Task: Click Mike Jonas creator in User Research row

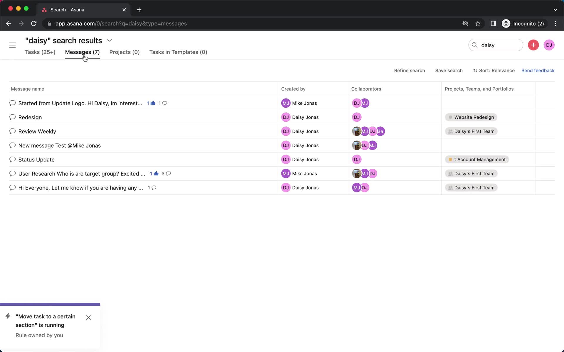Action: (299, 174)
